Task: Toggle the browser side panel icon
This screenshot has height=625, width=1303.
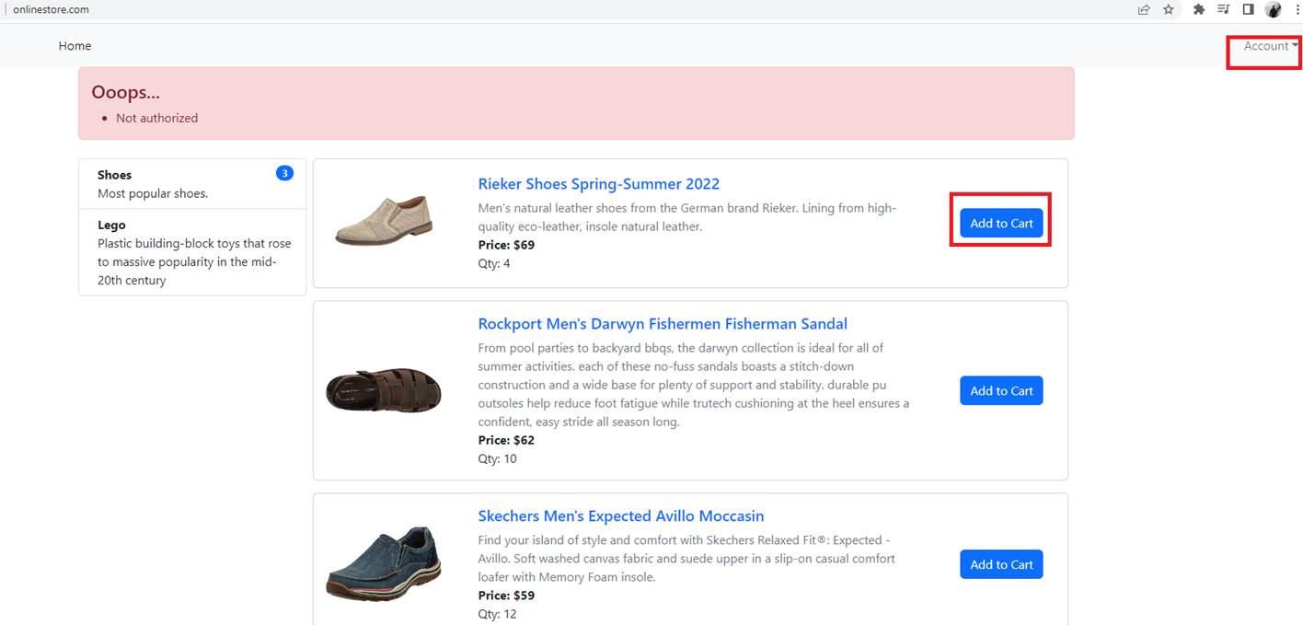Action: pyautogui.click(x=1248, y=10)
